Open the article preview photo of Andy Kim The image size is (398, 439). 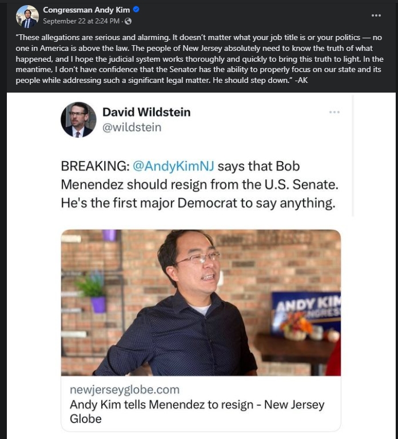click(x=201, y=302)
